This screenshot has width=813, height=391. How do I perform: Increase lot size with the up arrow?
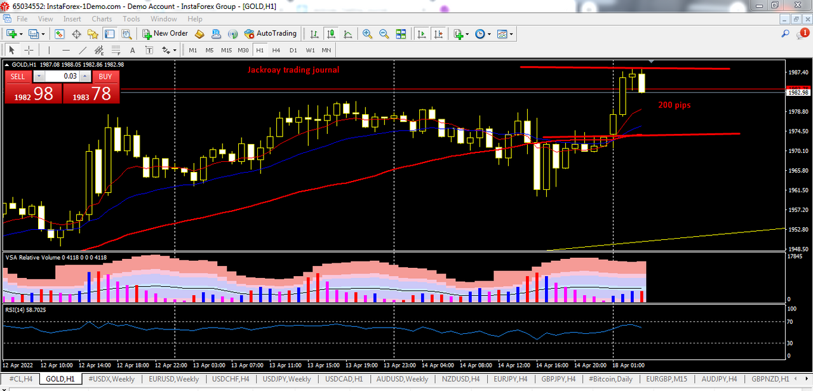[86, 76]
